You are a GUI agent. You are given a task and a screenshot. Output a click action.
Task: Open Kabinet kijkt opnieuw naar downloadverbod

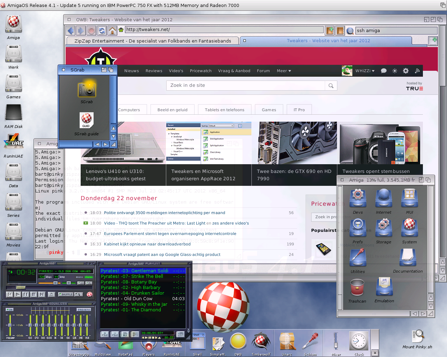147,244
